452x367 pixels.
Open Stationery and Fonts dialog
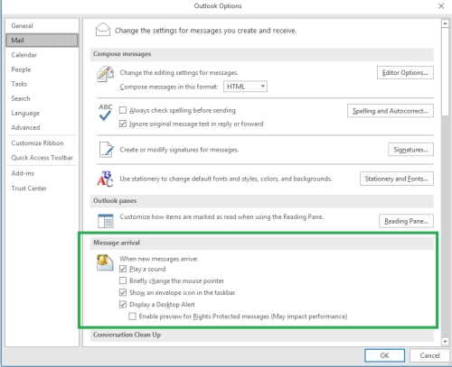(x=397, y=179)
